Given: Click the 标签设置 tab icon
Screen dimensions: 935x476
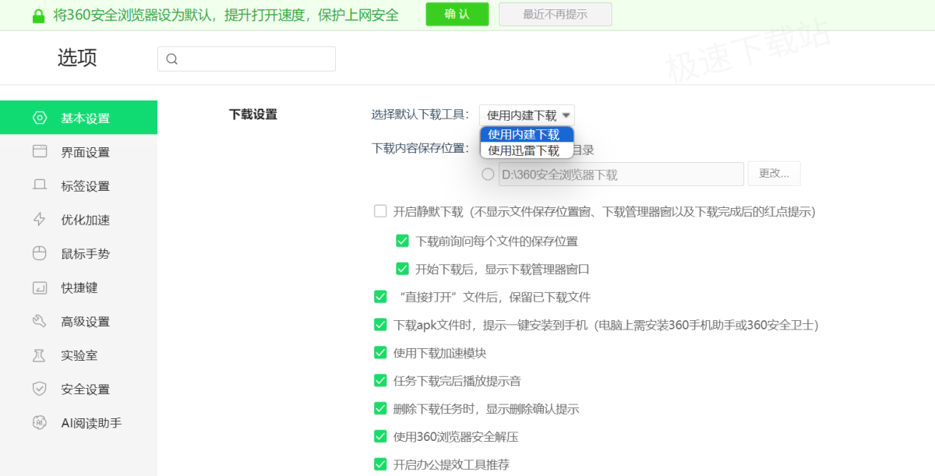Looking at the screenshot, I should coord(40,185).
